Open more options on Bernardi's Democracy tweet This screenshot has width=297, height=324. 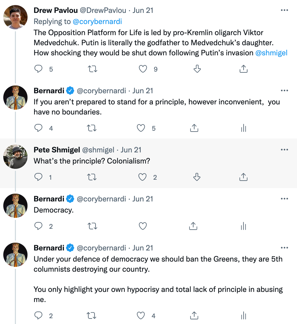(x=284, y=199)
